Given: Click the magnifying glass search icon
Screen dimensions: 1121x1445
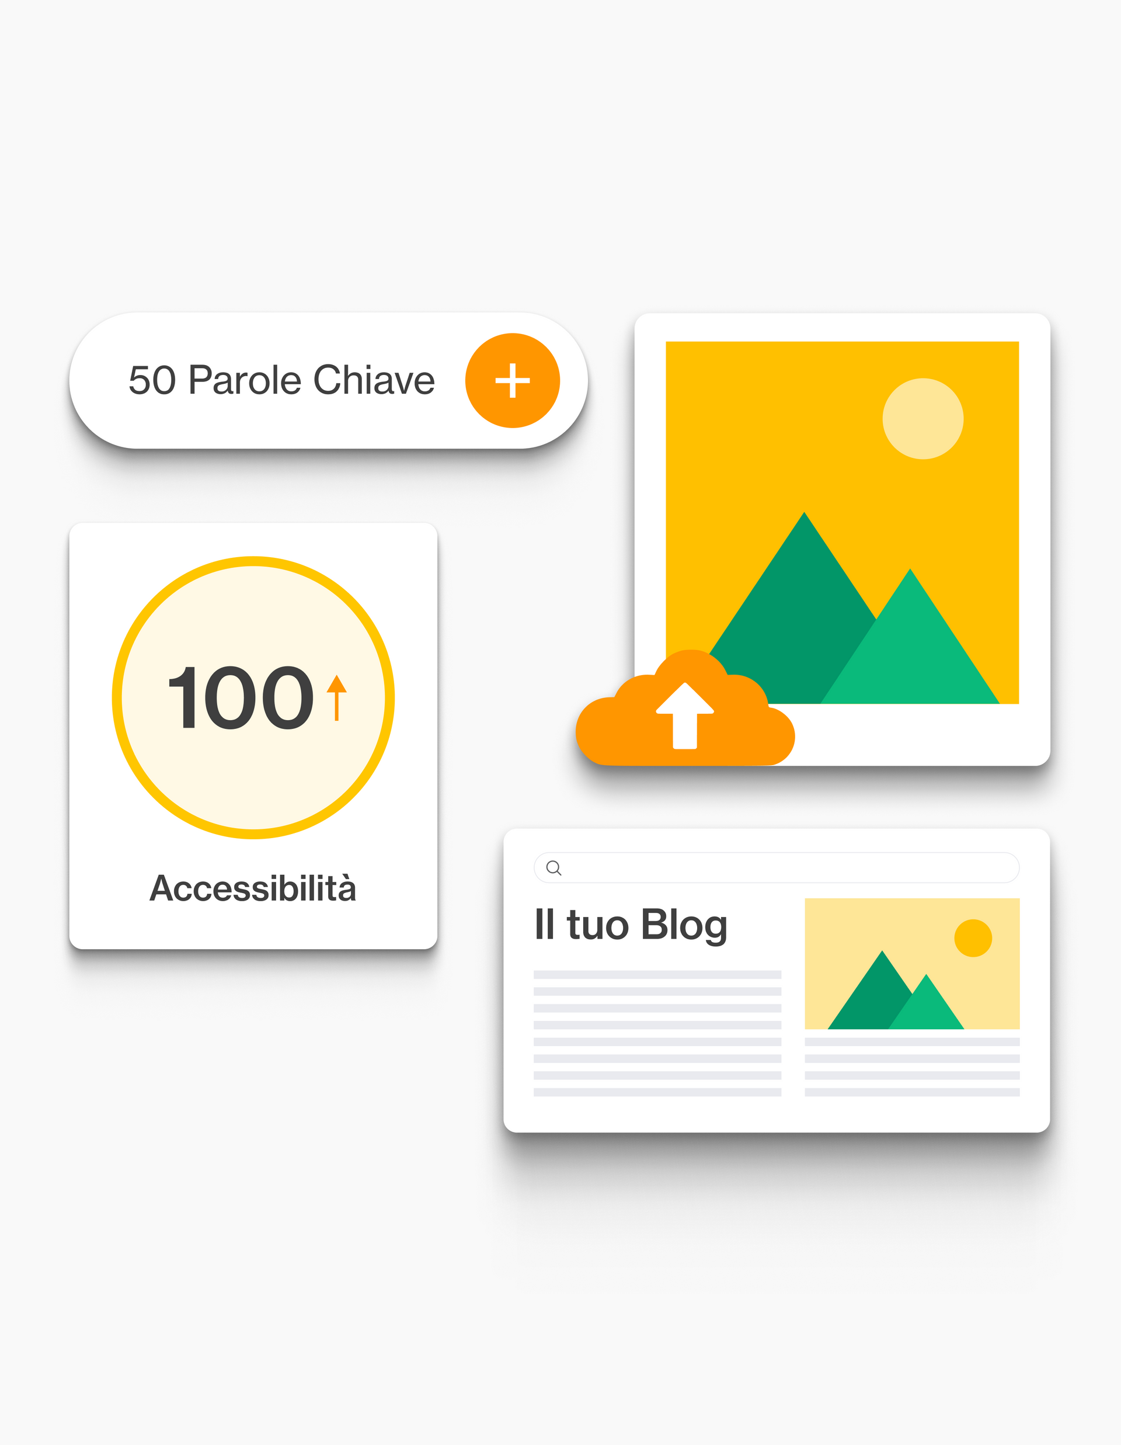Looking at the screenshot, I should [x=554, y=868].
